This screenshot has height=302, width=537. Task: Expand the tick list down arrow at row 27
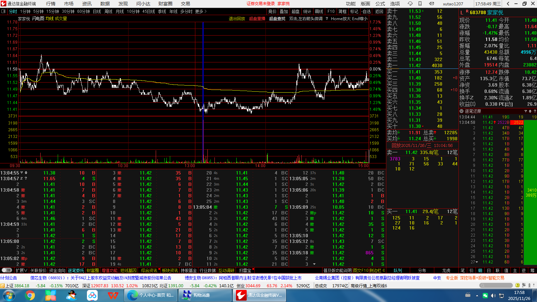tap(476, 262)
